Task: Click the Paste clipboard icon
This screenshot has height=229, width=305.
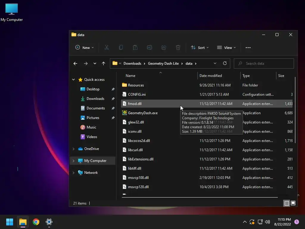Action: tap(135, 47)
